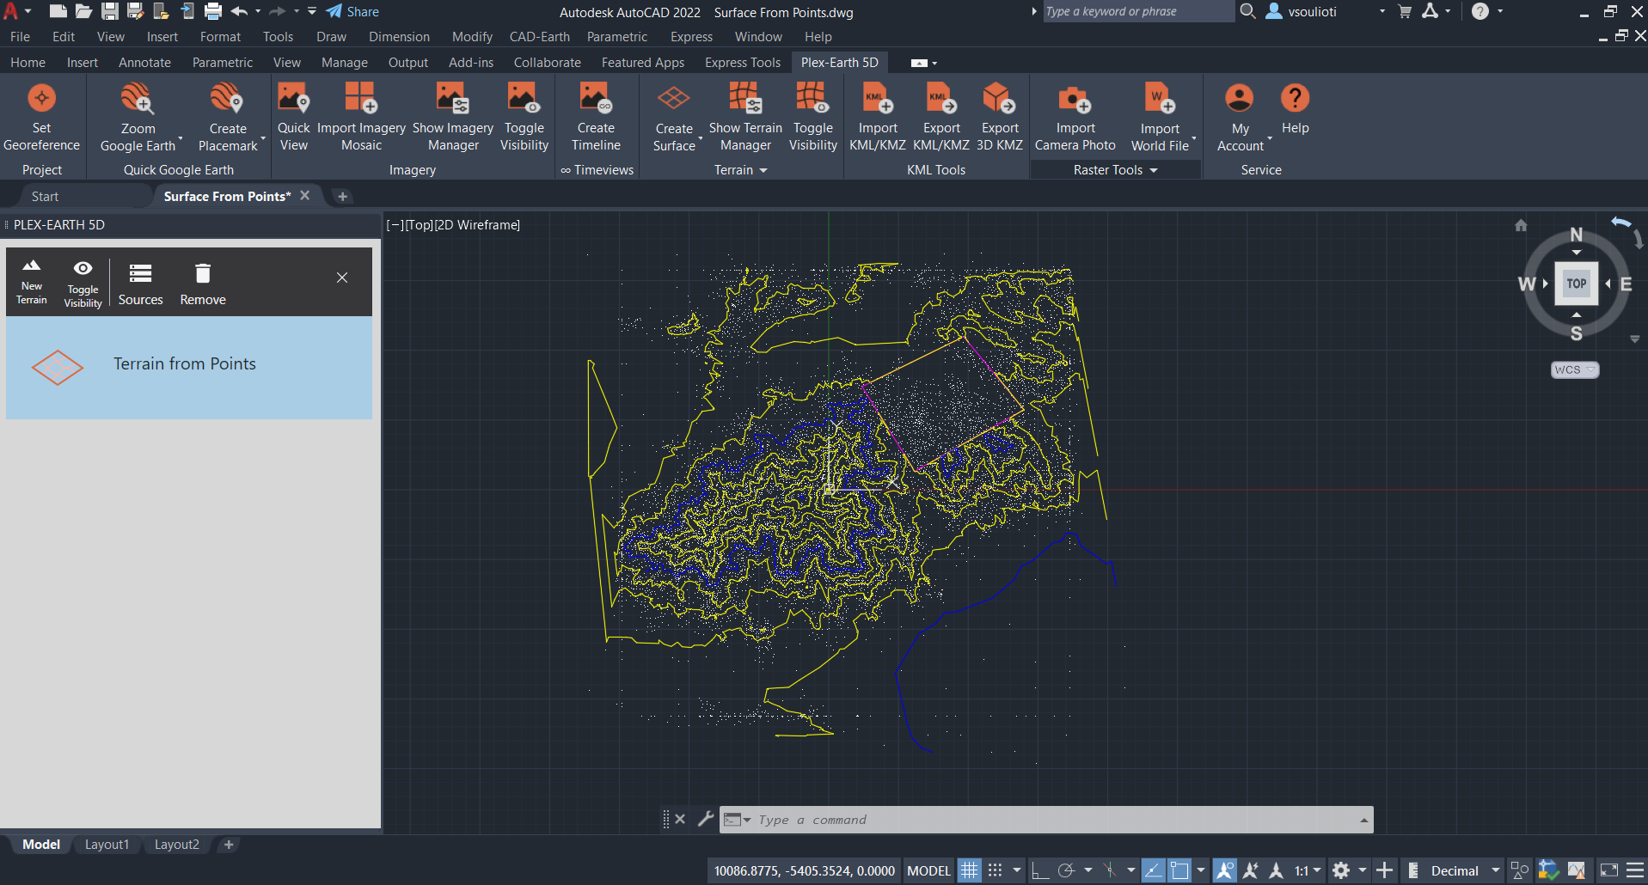The height and width of the screenshot is (885, 1648).
Task: Open My Account in Service panel
Action: (1240, 118)
